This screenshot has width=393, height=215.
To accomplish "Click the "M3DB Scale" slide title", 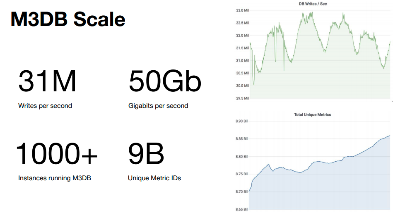I will [x=68, y=19].
